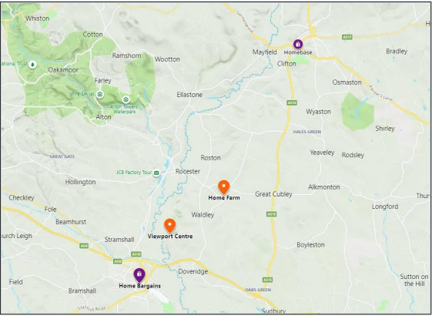
Task: Click the Oakamoor village label
Action: [63, 70]
